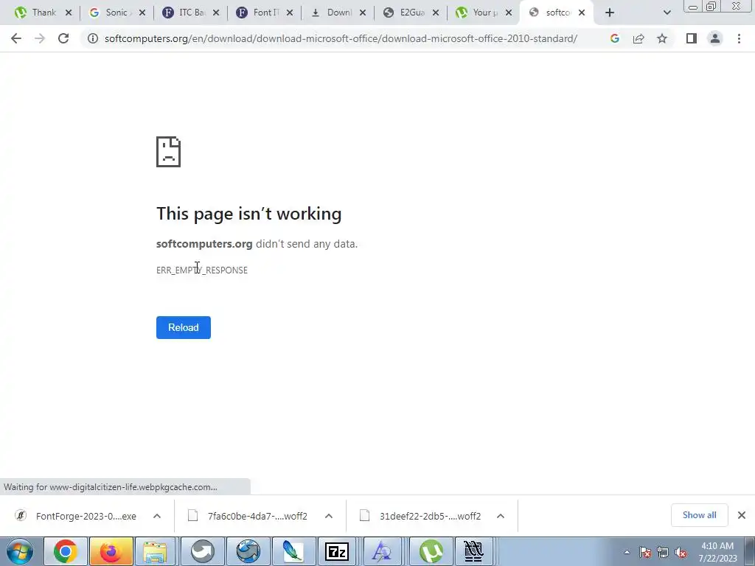755x566 pixels.
Task: Open a new tab with plus button
Action: [x=610, y=13]
